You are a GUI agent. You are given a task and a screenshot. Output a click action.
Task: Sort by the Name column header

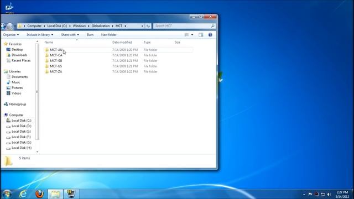click(x=49, y=42)
